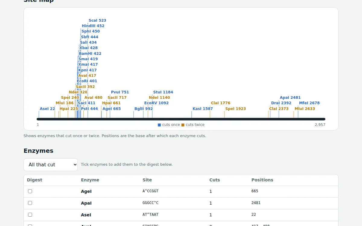Viewport: 362px width, 226px height.
Task: Click the KpnI 417 site label
Action: (x=87, y=70)
